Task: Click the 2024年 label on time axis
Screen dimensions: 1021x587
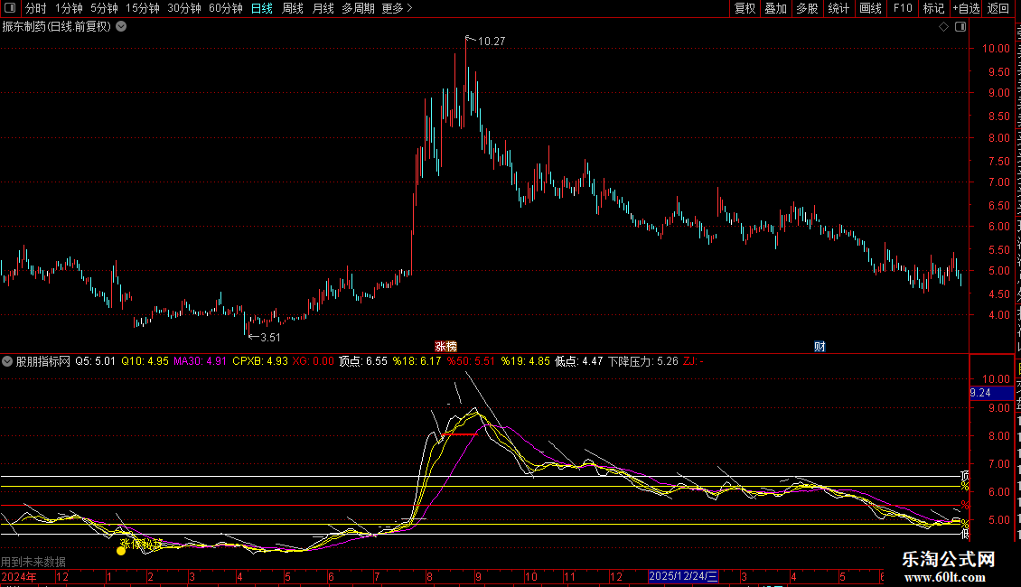Action: [19, 576]
